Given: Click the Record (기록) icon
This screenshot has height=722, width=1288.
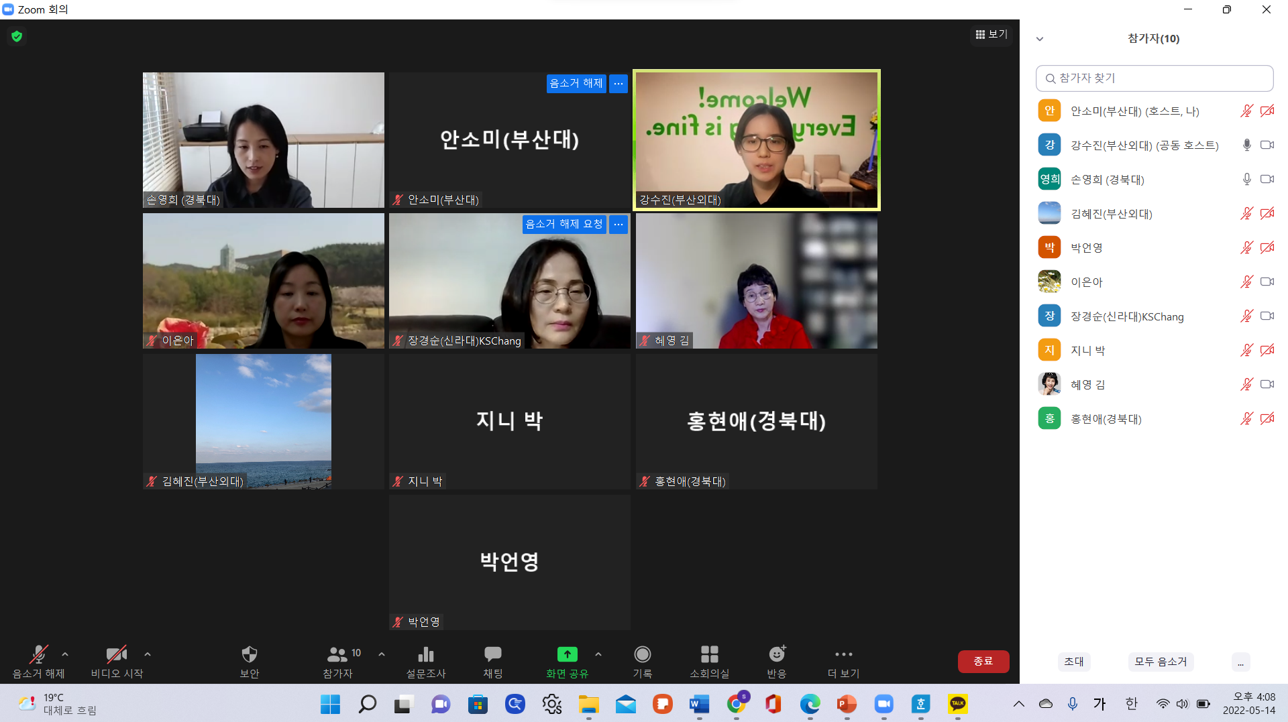Looking at the screenshot, I should coord(642,654).
